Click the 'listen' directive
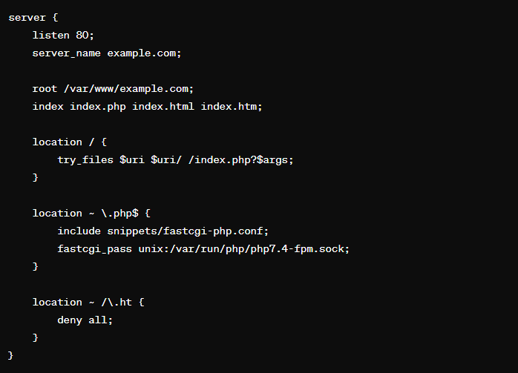Screen dimensions: 518x373 tap(51, 36)
